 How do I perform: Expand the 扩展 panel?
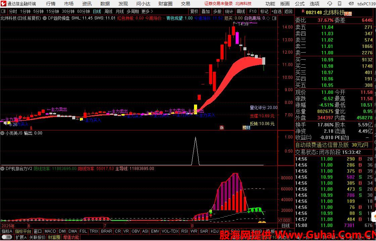click(x=21, y=237)
